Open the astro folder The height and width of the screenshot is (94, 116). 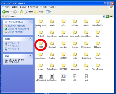pyautogui.click(x=63, y=23)
